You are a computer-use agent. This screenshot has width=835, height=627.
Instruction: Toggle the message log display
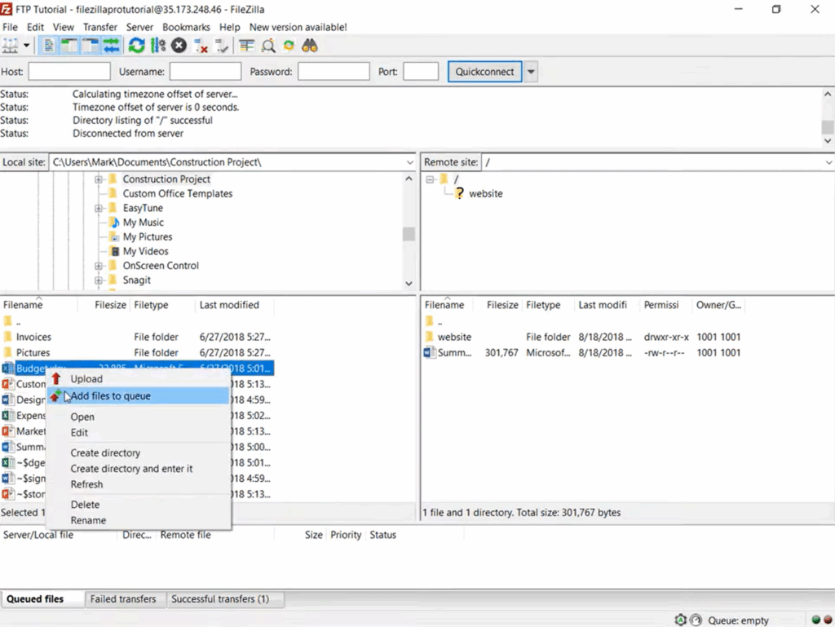[50, 46]
